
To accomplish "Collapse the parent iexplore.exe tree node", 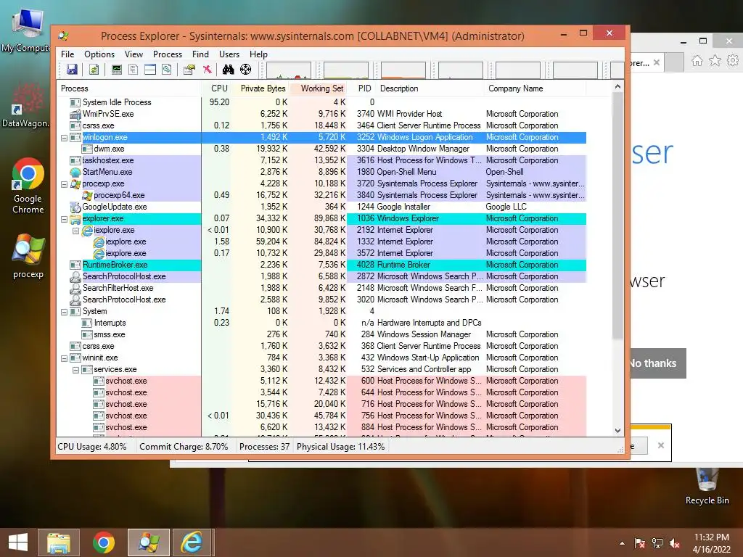I will point(75,231).
